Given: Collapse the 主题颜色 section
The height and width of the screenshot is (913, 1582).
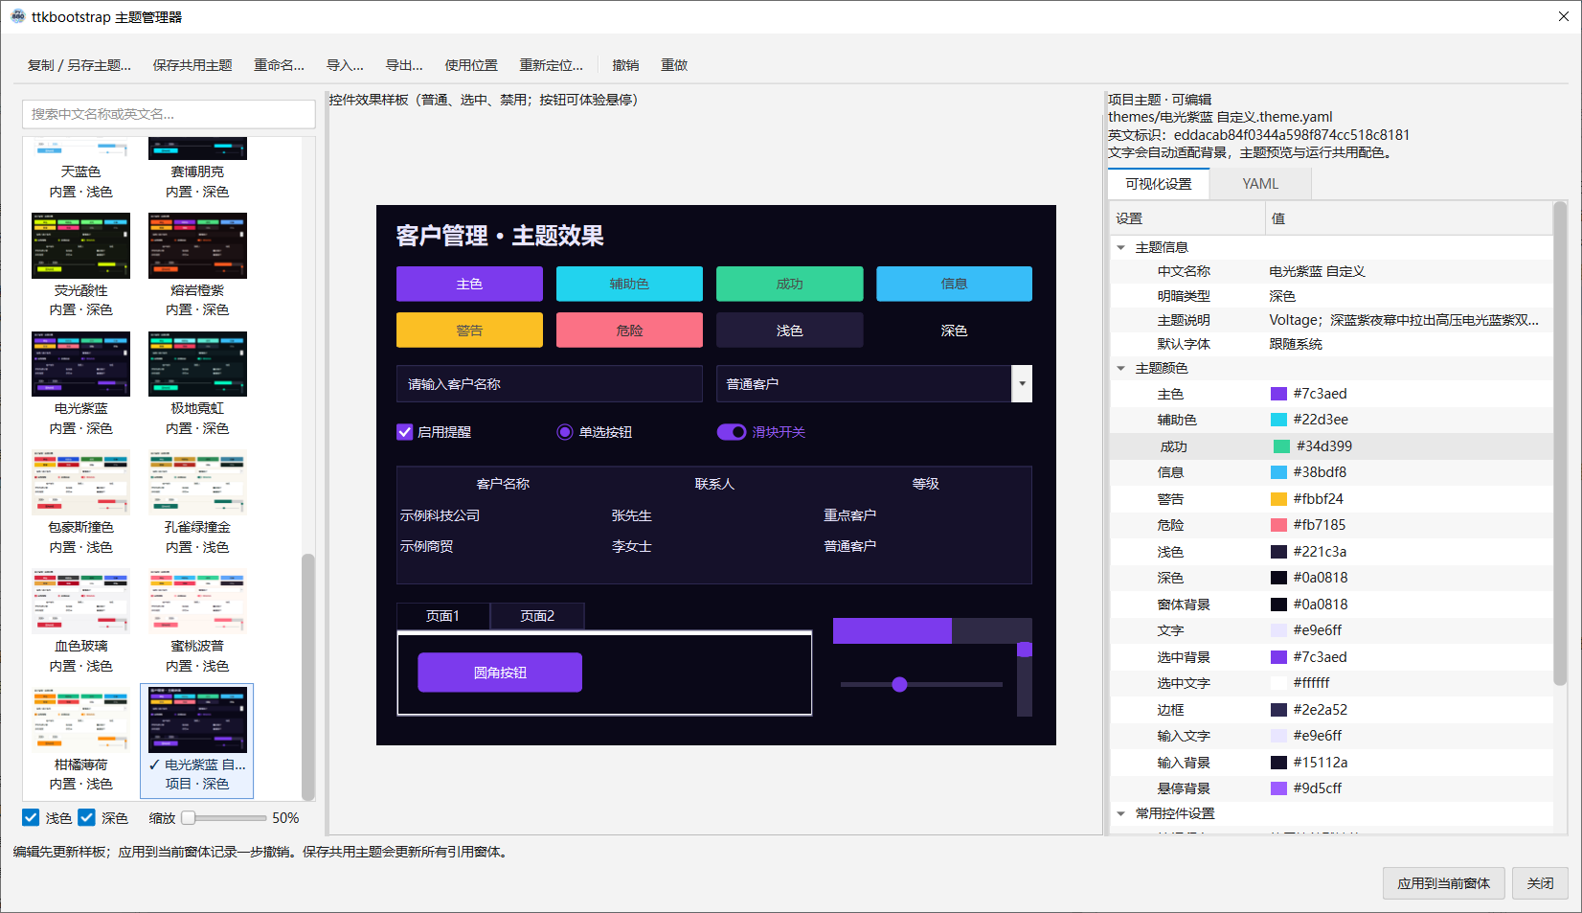Looking at the screenshot, I should pyautogui.click(x=1121, y=368).
